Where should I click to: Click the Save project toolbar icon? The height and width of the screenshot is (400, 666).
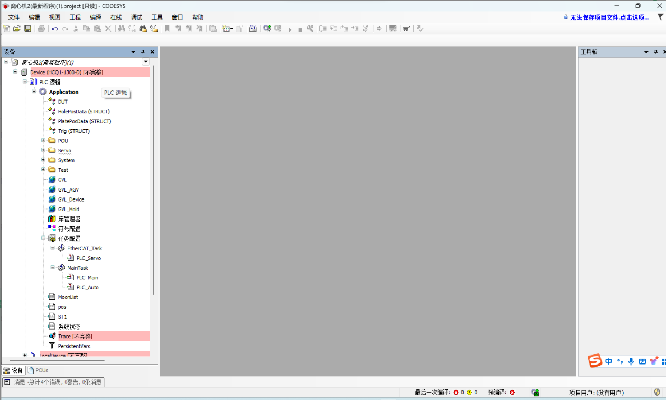pos(27,29)
